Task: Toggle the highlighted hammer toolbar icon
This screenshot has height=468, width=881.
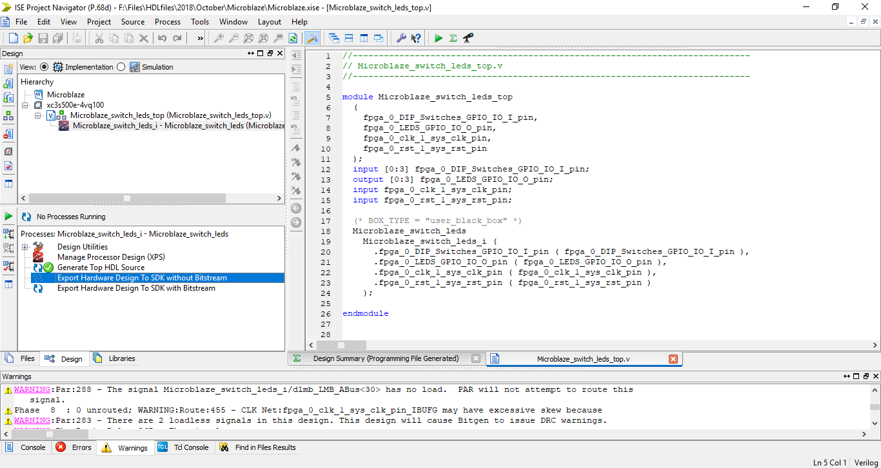Action: (312, 38)
